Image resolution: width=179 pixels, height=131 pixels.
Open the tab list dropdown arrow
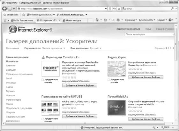[9, 20]
